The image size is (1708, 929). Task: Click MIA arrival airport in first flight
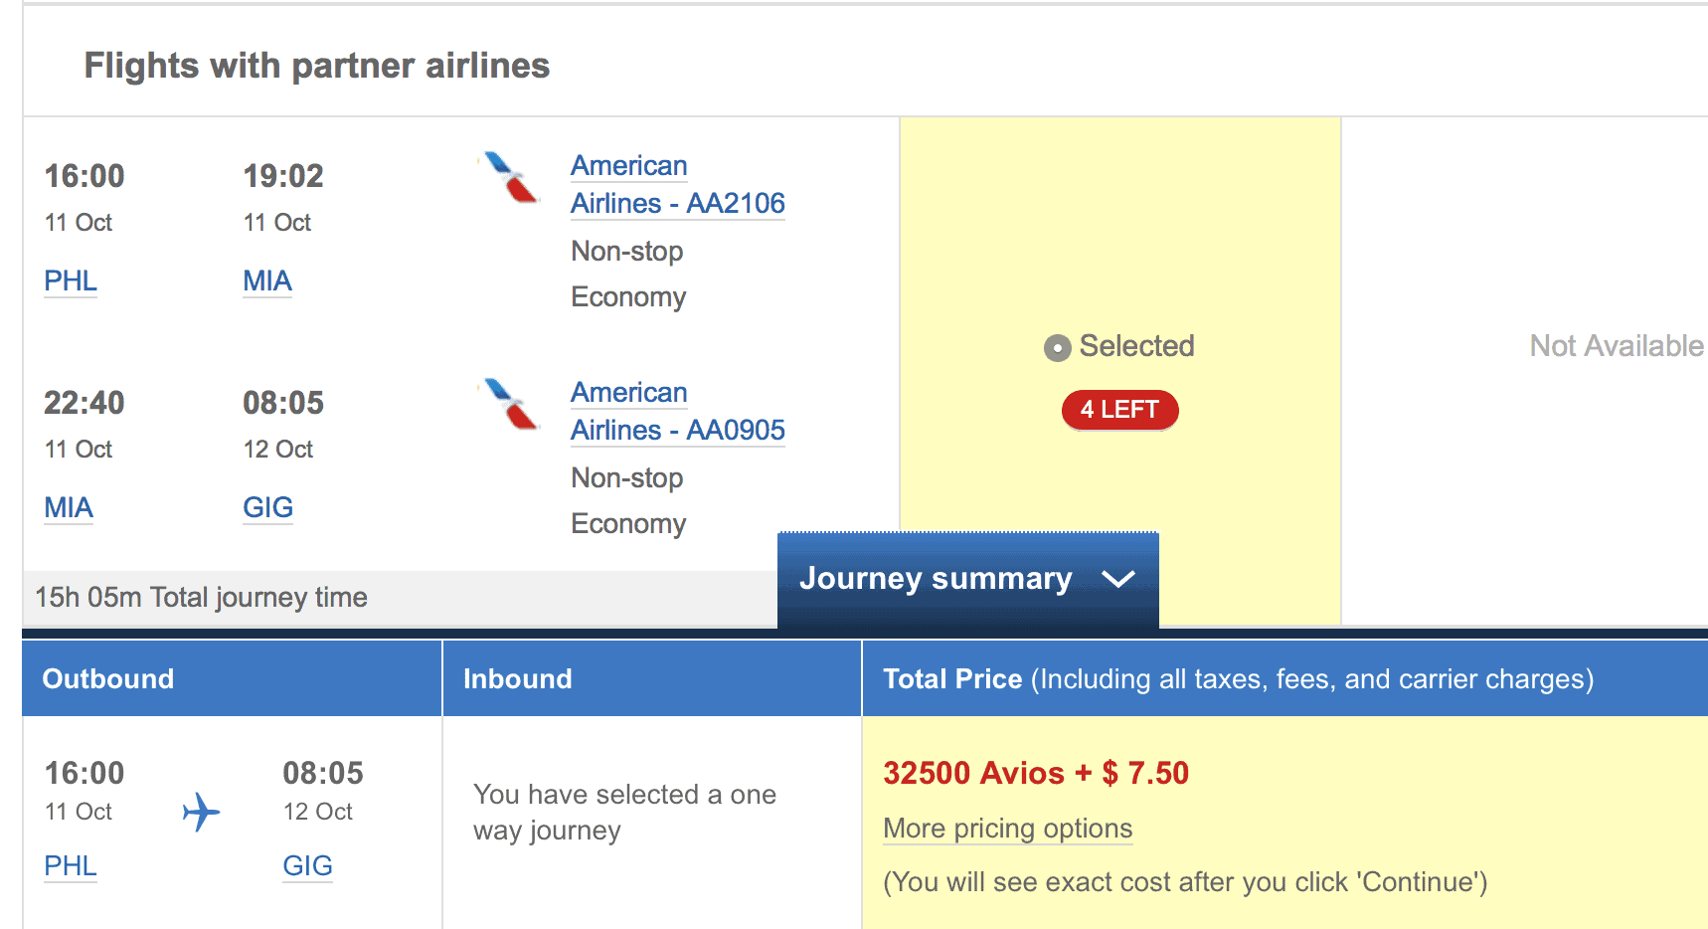tap(267, 280)
